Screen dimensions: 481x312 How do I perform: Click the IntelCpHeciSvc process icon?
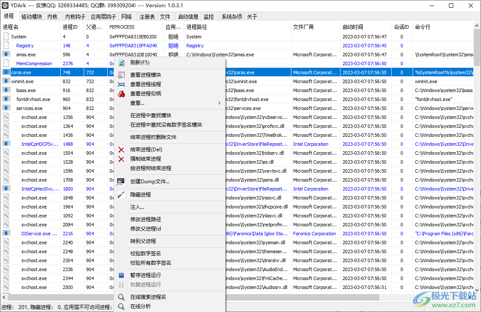pyautogui.click(x=6, y=188)
